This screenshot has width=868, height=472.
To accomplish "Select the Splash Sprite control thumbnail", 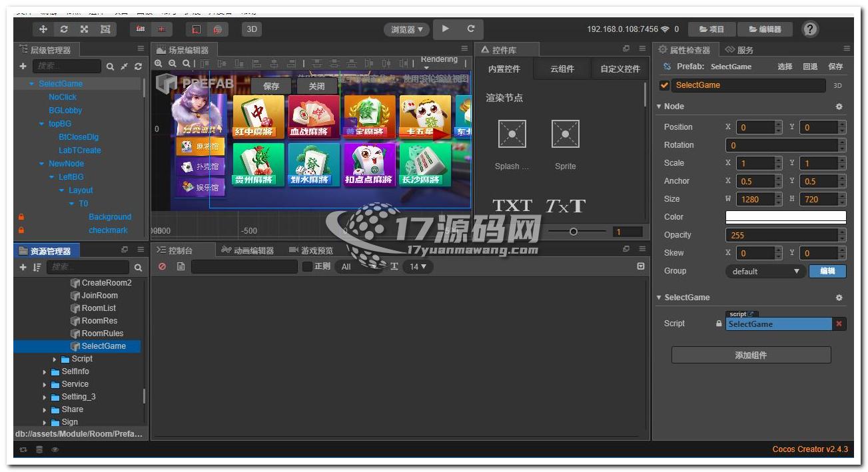I will point(512,134).
